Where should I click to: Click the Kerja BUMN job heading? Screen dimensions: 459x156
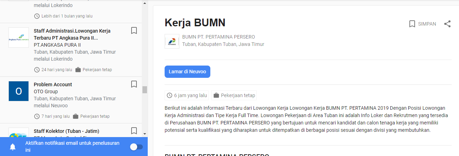pos(195,23)
